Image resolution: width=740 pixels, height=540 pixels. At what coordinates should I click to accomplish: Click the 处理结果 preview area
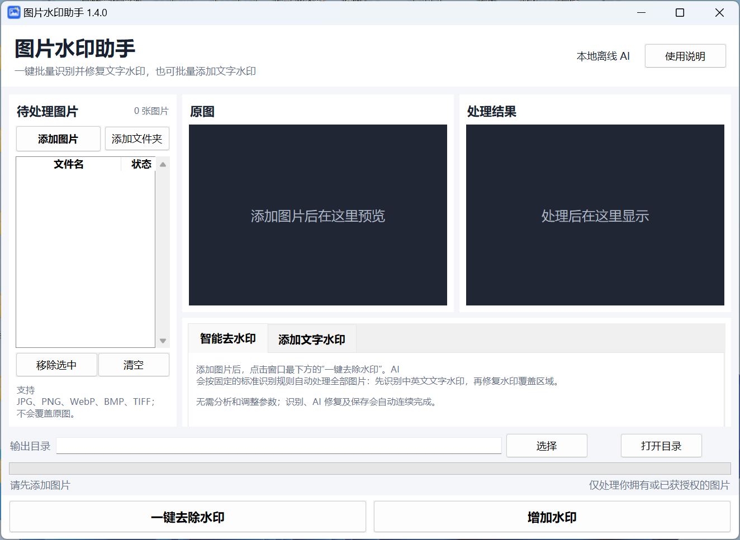pyautogui.click(x=595, y=215)
